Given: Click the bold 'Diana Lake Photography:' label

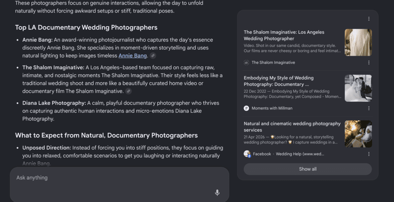Looking at the screenshot, I should pos(54,103).
